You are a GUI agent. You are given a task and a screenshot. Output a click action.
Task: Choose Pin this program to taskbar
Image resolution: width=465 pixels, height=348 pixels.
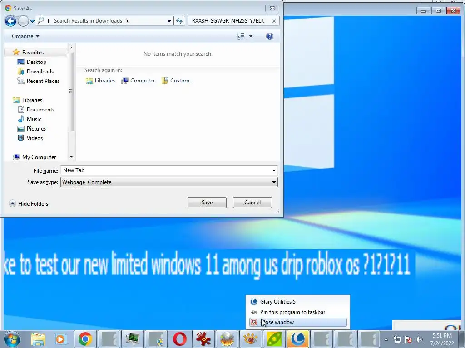click(x=298, y=312)
